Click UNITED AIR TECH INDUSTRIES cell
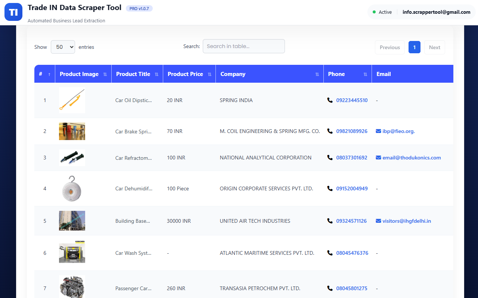The width and height of the screenshot is (478, 298). [255, 221]
